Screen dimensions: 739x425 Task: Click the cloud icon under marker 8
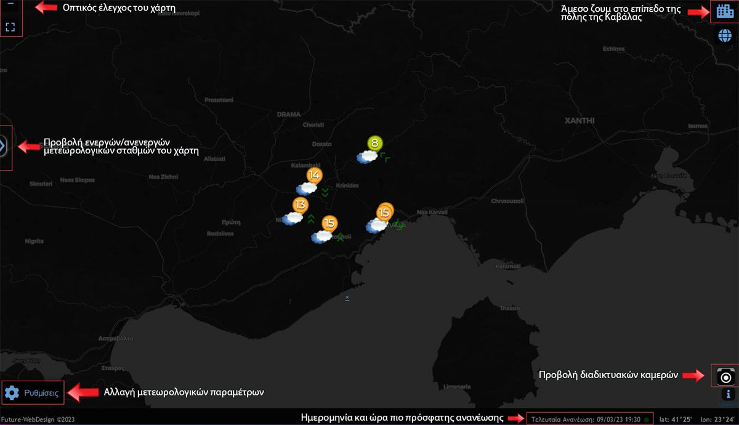coord(367,158)
